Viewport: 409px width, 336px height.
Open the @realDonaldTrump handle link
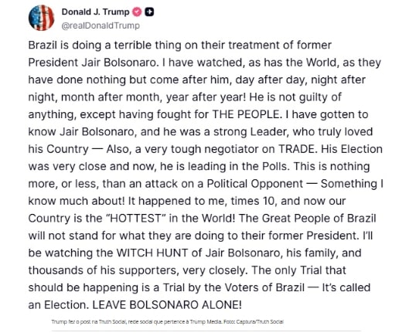[x=101, y=25]
